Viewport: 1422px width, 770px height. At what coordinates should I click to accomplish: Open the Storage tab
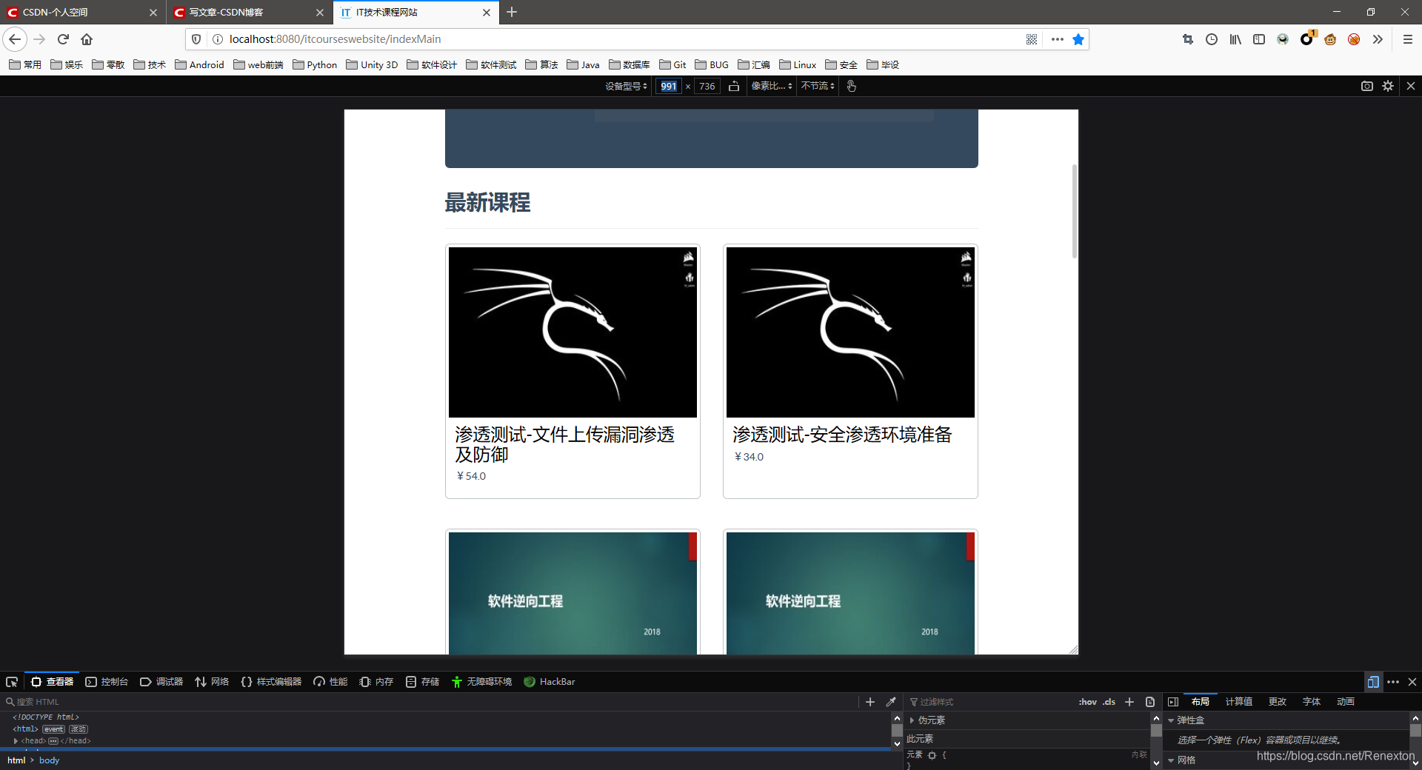(x=422, y=682)
